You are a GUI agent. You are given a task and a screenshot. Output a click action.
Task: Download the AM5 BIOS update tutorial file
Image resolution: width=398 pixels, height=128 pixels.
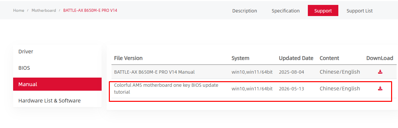(380, 88)
